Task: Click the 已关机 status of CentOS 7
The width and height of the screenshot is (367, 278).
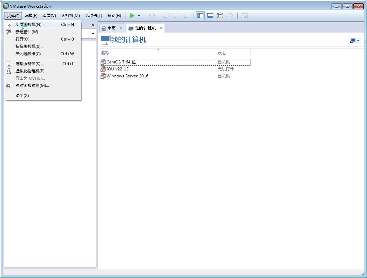Action: [x=224, y=62]
